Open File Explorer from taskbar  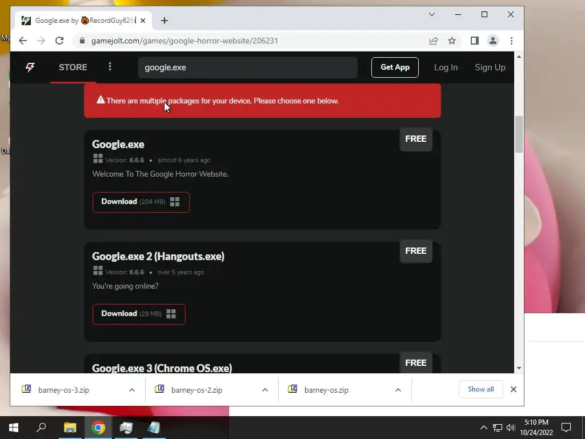[70, 428]
